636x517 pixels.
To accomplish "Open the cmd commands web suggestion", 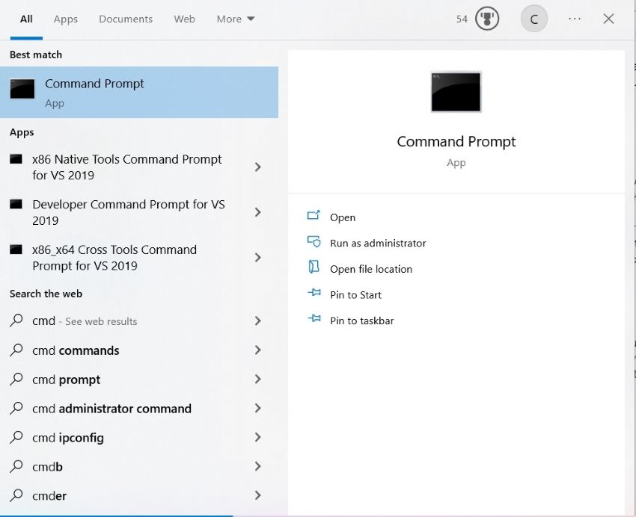I will 76,350.
